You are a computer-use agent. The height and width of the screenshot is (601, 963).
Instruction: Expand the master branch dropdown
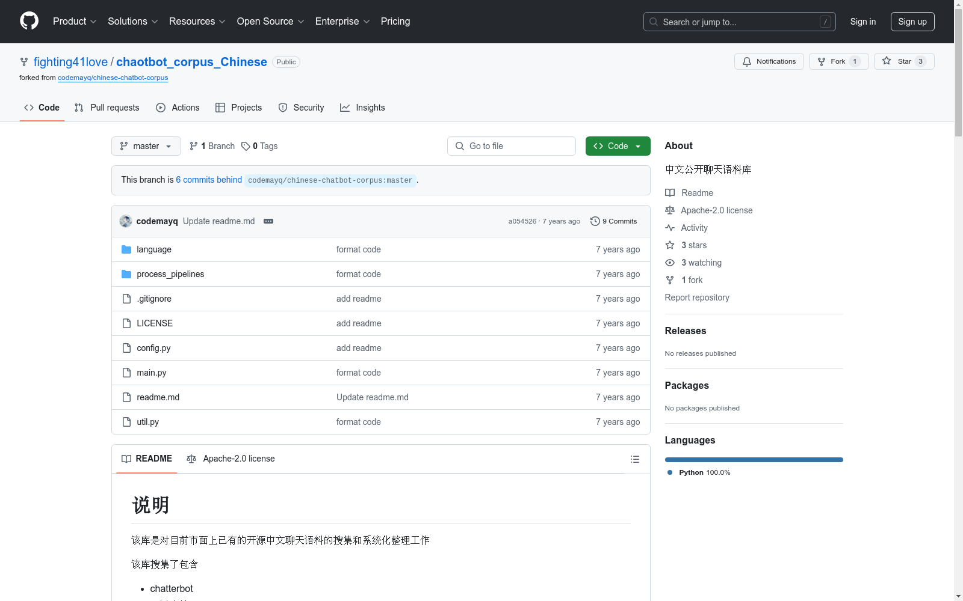click(146, 146)
